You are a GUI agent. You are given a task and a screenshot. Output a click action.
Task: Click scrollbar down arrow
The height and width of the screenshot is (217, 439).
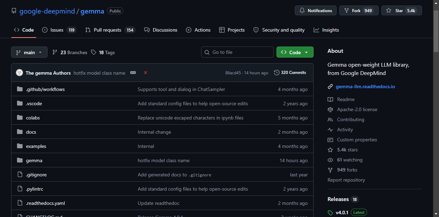click(436, 214)
